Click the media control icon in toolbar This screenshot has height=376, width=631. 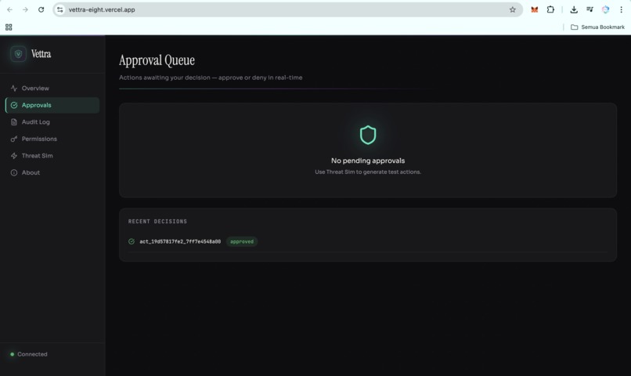click(590, 9)
